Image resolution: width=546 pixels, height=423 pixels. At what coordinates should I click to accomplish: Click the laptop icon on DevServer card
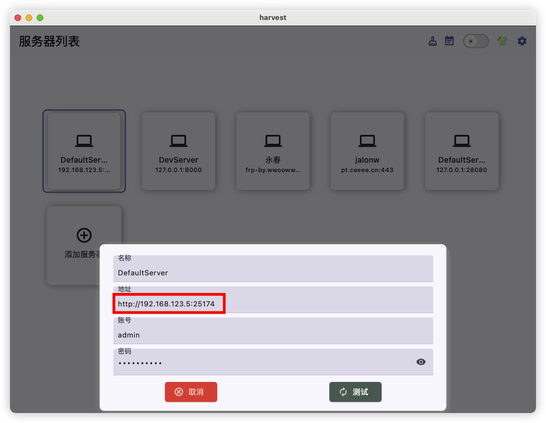point(178,140)
